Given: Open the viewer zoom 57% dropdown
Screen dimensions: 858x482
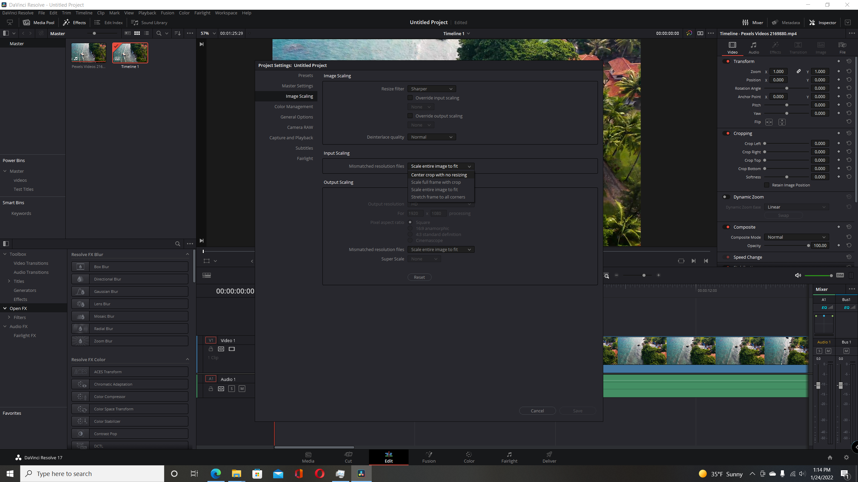Looking at the screenshot, I should click(208, 33).
